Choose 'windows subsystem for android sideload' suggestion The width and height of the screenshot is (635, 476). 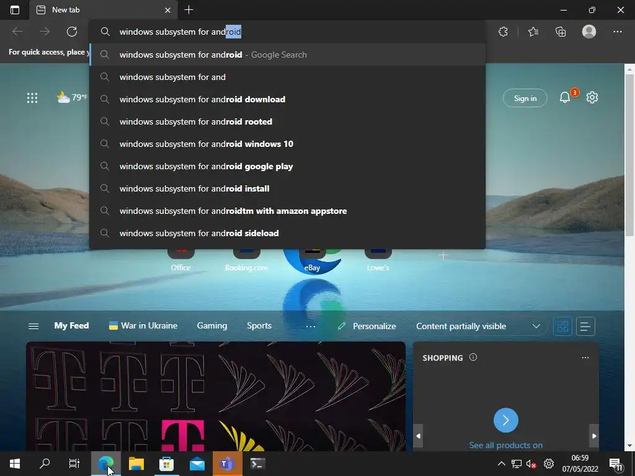pos(288,233)
